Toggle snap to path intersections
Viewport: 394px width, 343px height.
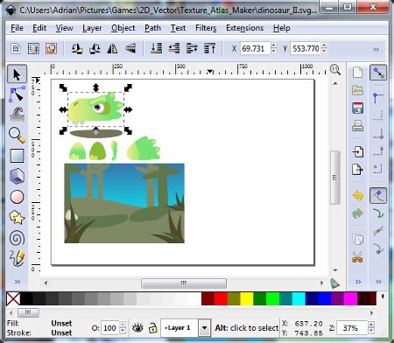(x=378, y=231)
